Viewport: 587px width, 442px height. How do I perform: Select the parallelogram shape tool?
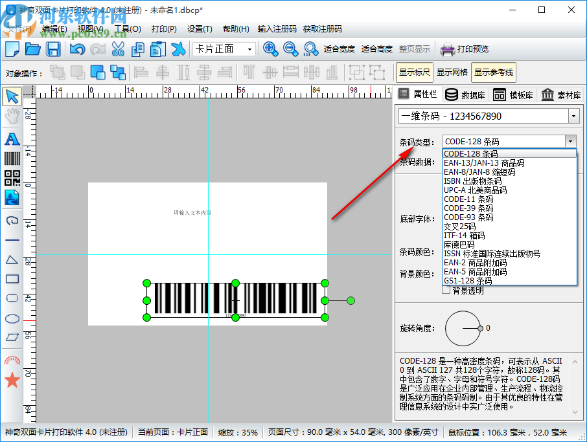[12, 337]
